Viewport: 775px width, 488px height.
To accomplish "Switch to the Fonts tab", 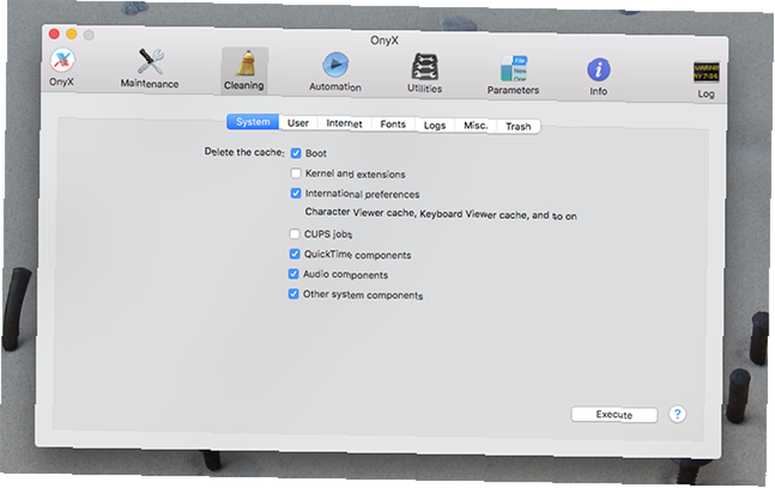I will click(x=393, y=125).
